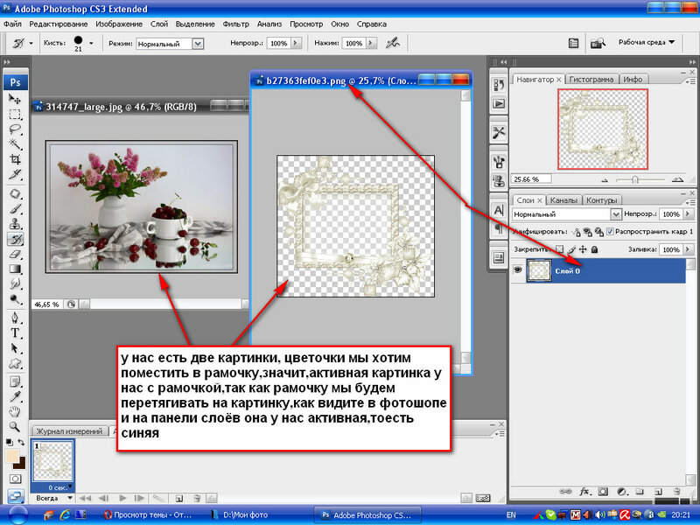Open the Слой menu
The height and width of the screenshot is (525, 700).
(159, 24)
